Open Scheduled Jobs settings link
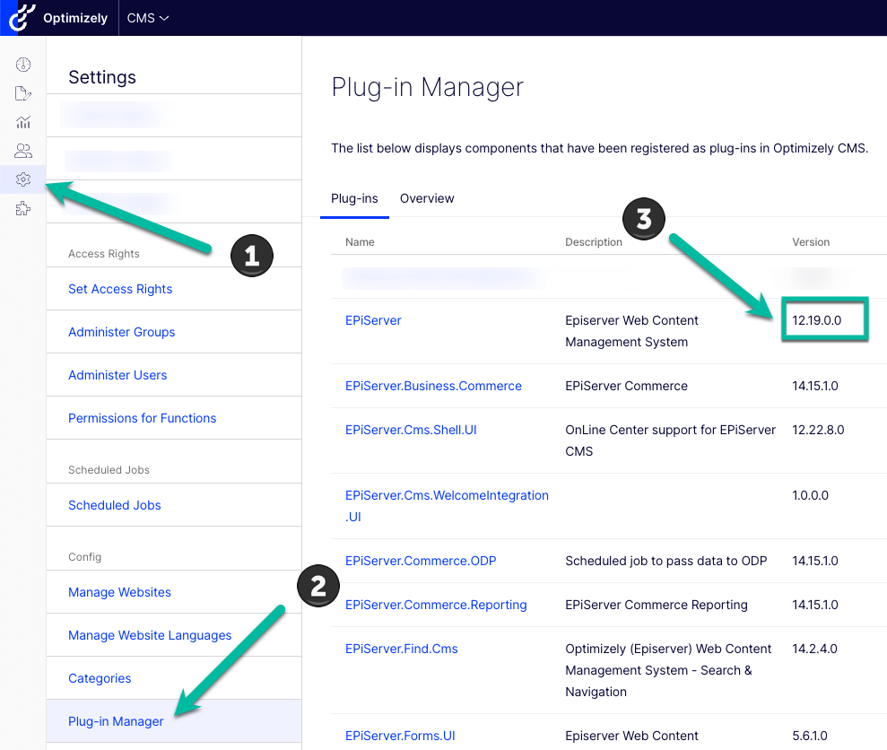The height and width of the screenshot is (750, 887). coord(115,505)
